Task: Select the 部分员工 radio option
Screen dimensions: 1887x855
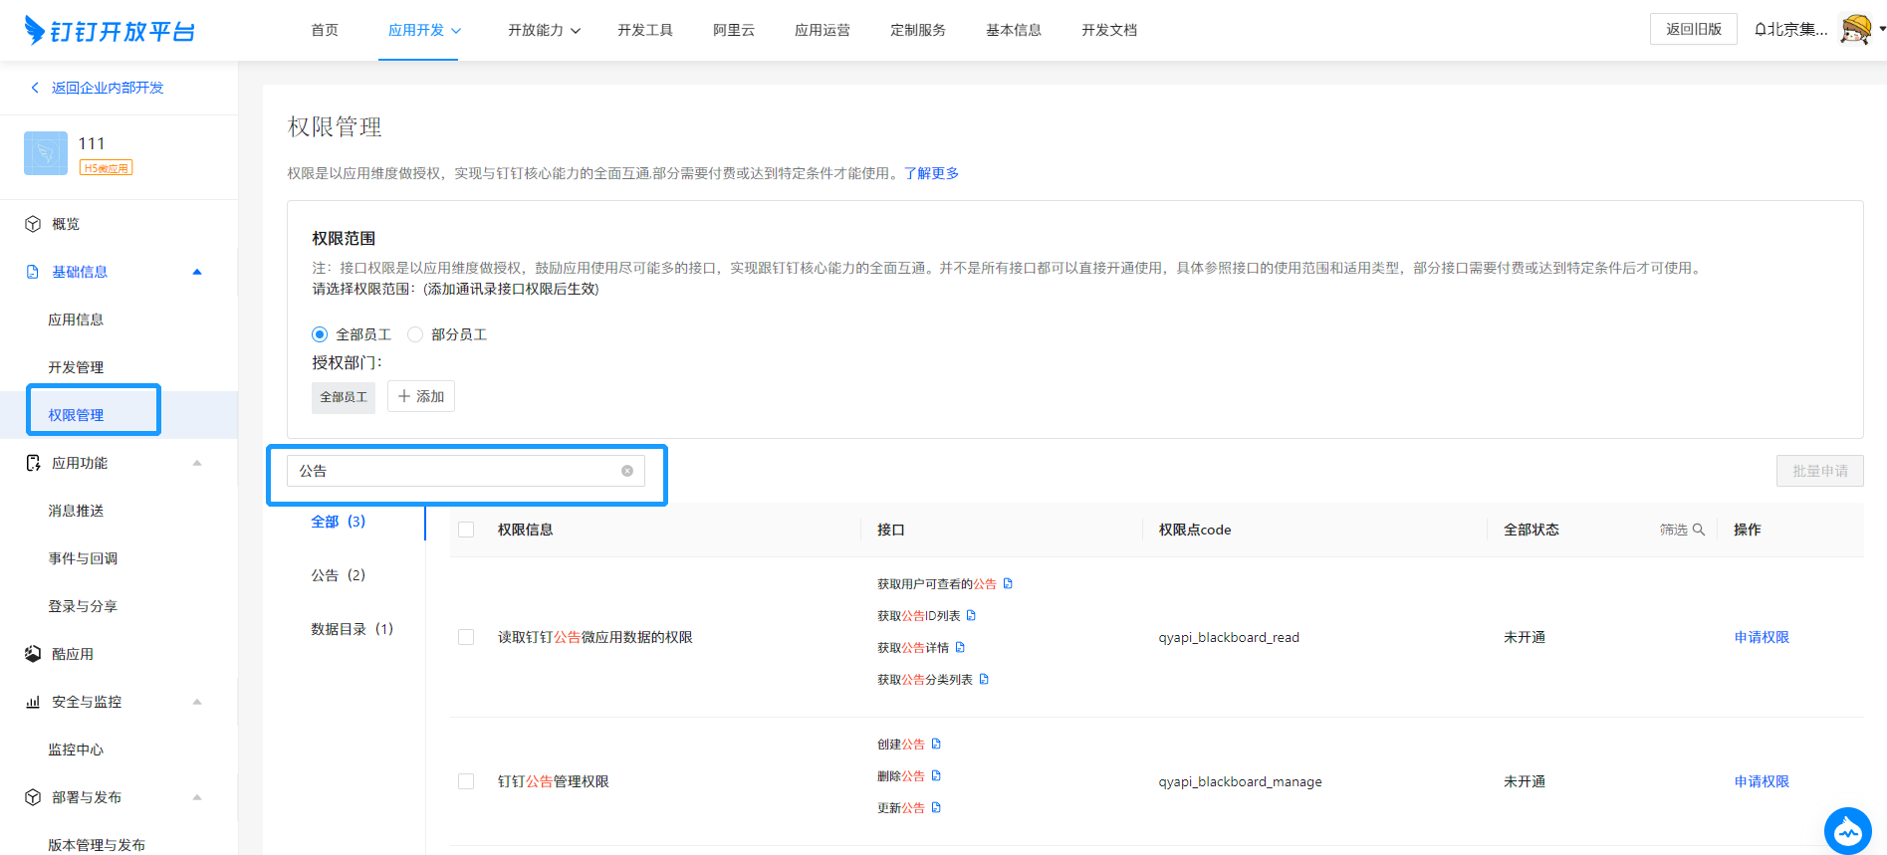Action: click(x=415, y=334)
